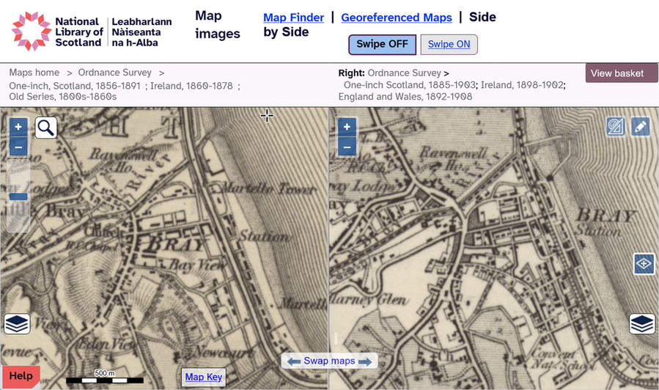Toggle Swipe OFF mode
The height and width of the screenshot is (390, 659).
(x=382, y=44)
